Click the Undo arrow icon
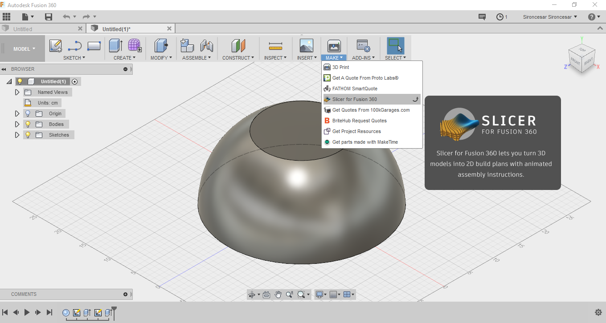606x323 pixels. 66,17
